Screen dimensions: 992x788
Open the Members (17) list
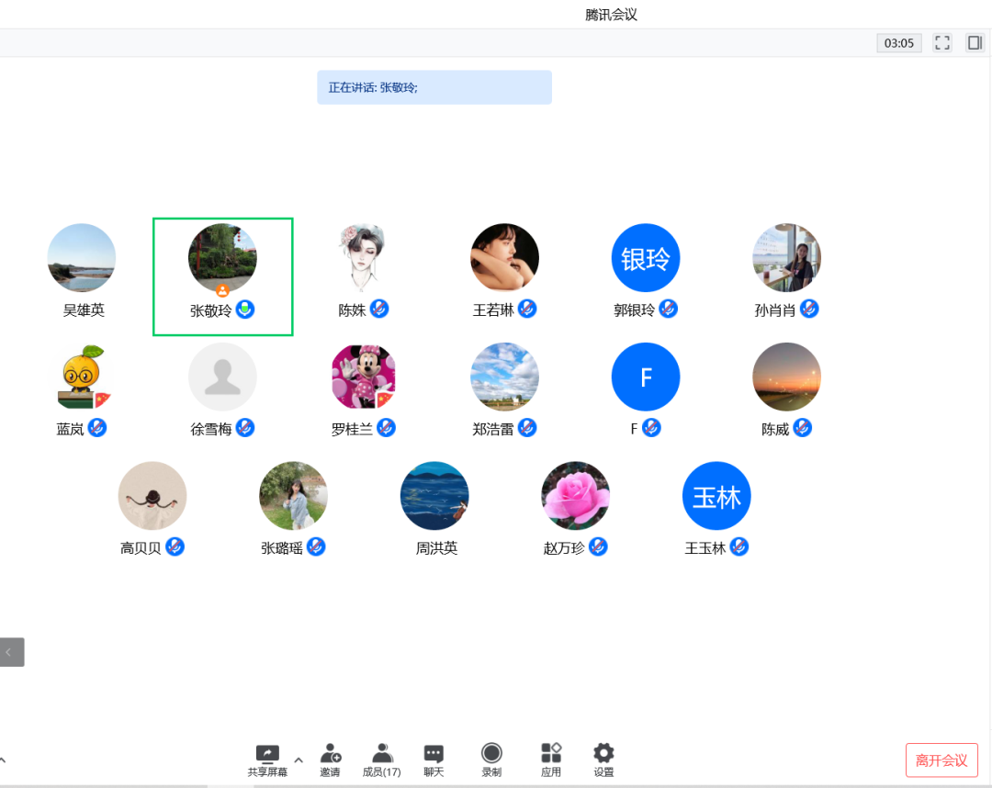click(x=382, y=755)
